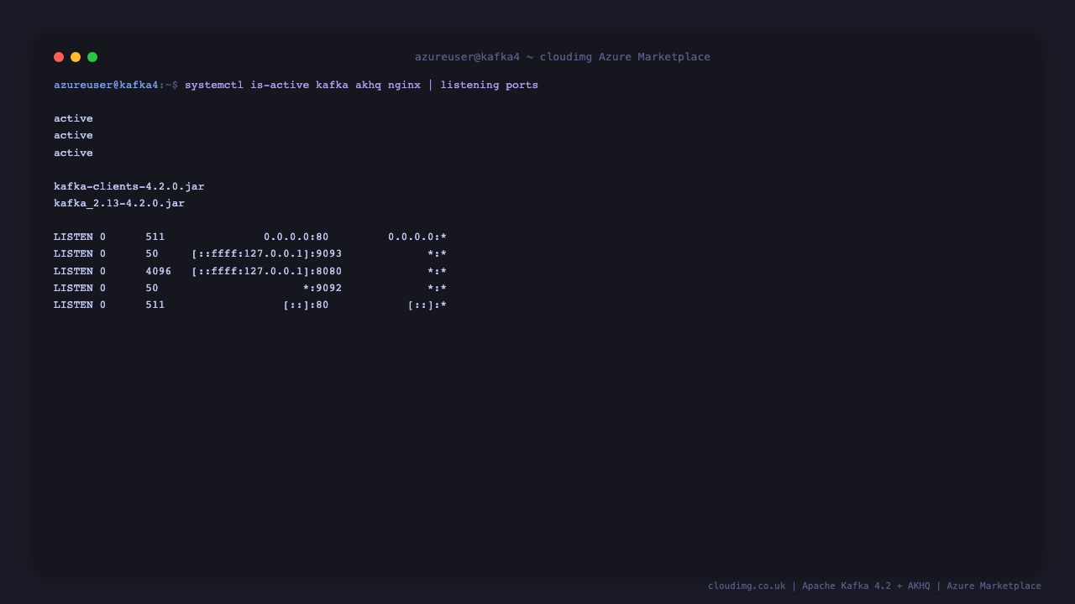1075x604 pixels.
Task: Click the 0.0.0.0:* peer address
Action: point(417,237)
